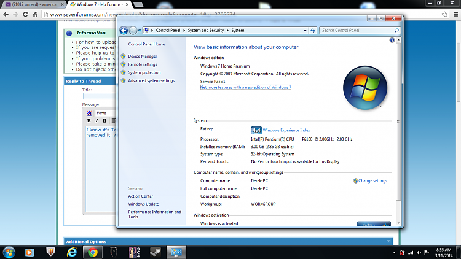Open Chrome menu hamburger icon
The width and height of the screenshot is (461, 259).
(455, 14)
